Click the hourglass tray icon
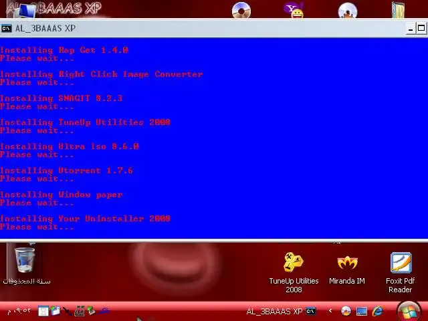The width and height of the screenshot is (428, 321). coord(43,311)
